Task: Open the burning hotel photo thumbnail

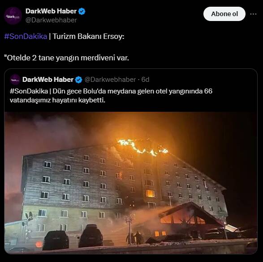Action: tap(131, 183)
